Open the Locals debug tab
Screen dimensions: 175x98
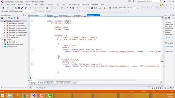coord(36,88)
